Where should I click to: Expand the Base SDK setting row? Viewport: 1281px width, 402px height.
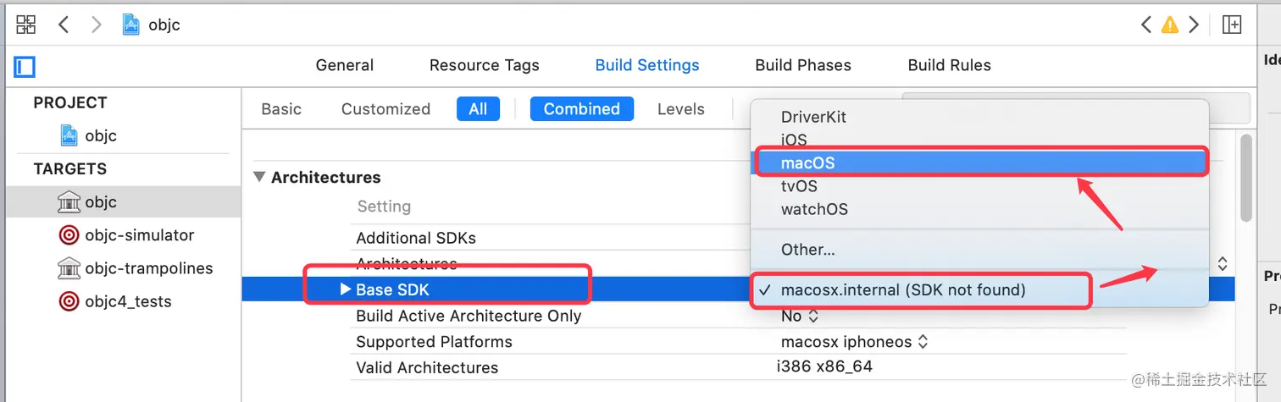pos(345,289)
